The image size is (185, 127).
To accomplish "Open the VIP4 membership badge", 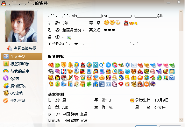I will click(131, 23).
